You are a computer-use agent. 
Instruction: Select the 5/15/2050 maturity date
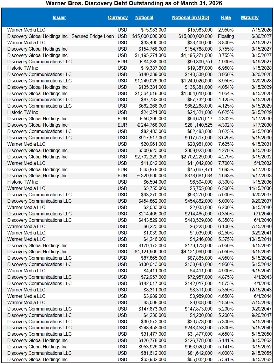click(262, 334)
